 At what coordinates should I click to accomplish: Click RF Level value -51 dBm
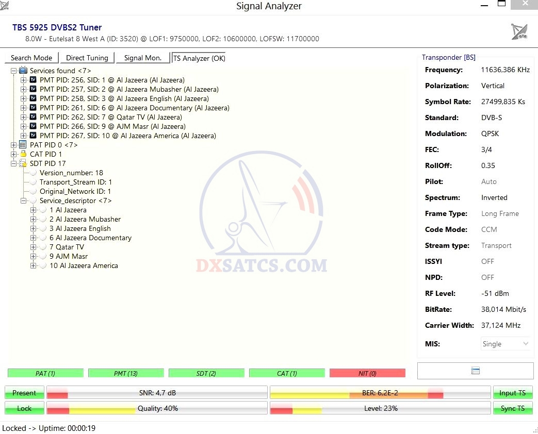tap(495, 293)
